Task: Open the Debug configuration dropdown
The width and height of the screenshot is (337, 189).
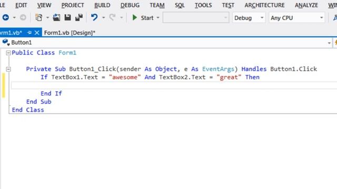Action: pos(249,18)
